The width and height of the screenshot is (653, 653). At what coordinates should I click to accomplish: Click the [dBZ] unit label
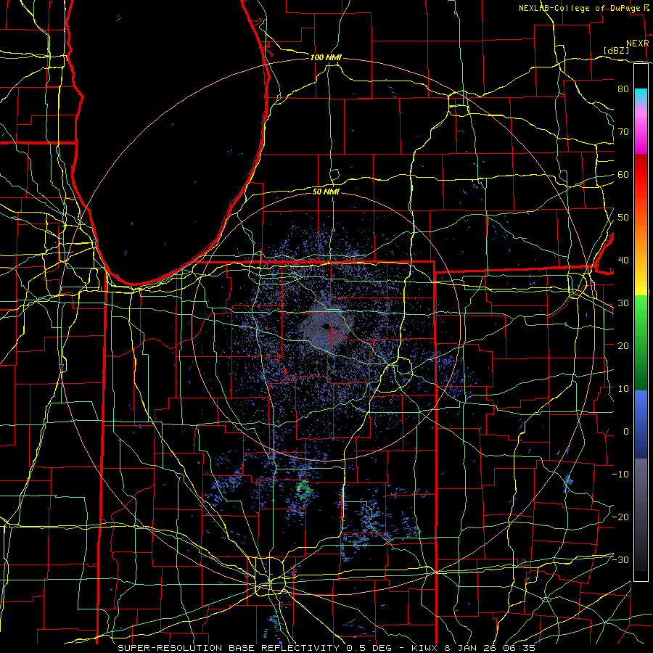tap(616, 50)
